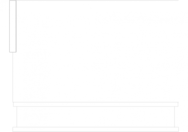The height and width of the screenshot is (132, 188).
Task: Select the top horizontal line of the drawing
Action: pos(97,0)
